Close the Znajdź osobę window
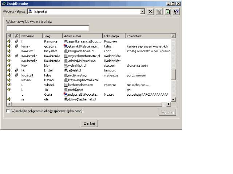233x174 pixels. pyautogui.click(x=178, y=4)
